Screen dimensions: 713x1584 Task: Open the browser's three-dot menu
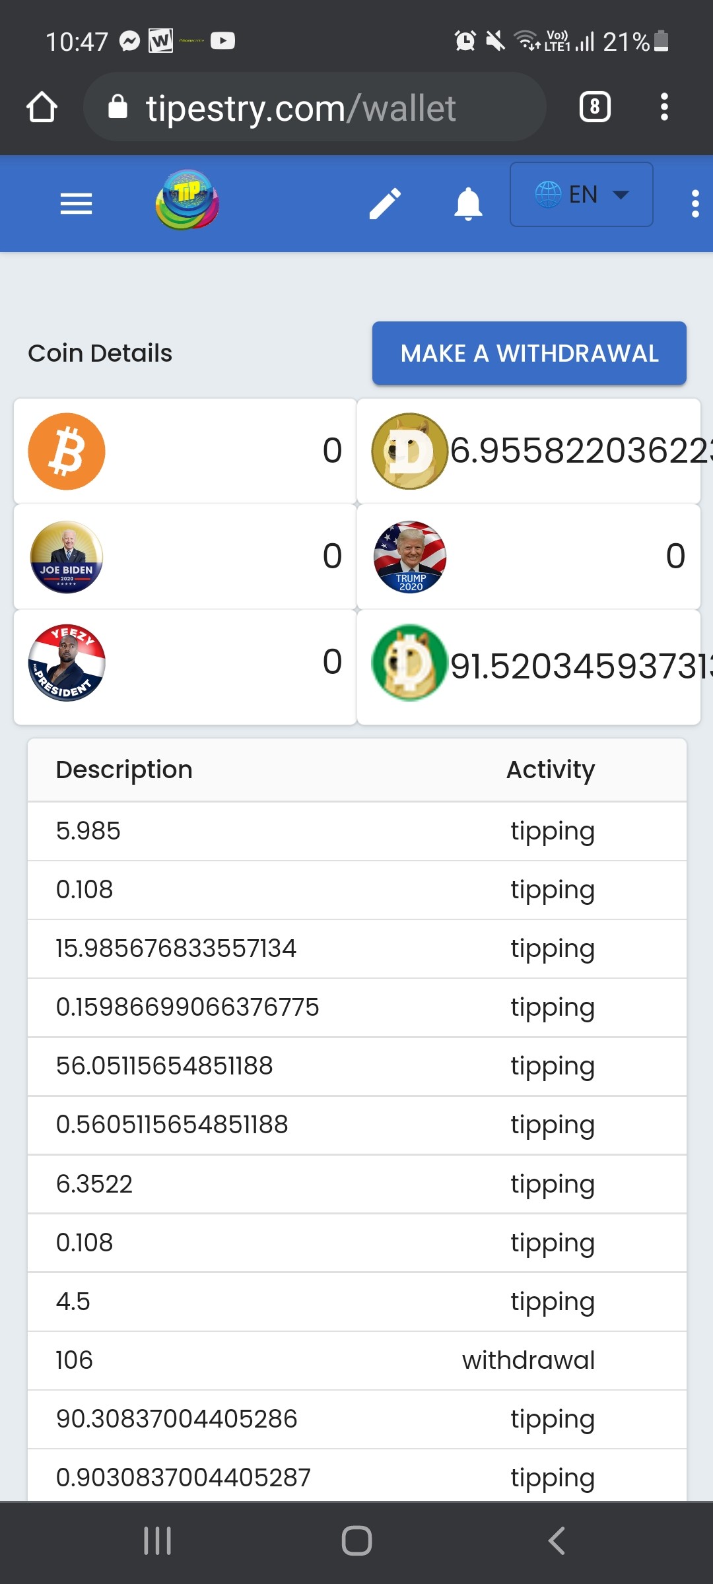[664, 107]
